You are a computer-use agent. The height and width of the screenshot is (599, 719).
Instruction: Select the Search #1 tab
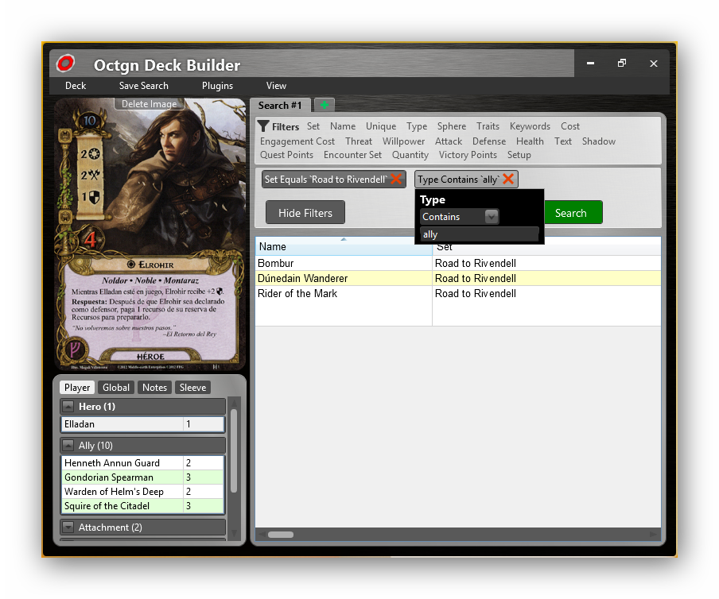[x=280, y=106]
